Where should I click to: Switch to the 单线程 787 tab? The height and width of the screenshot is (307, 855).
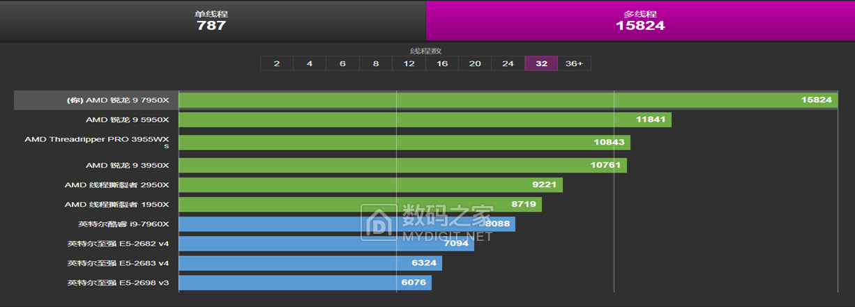coord(211,20)
